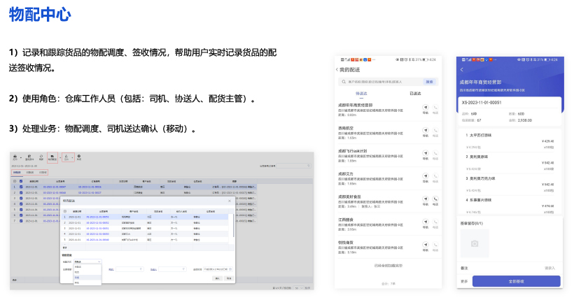Toggle checkbox on first table row
Viewport: 574px width, 300px height.
(20, 187)
